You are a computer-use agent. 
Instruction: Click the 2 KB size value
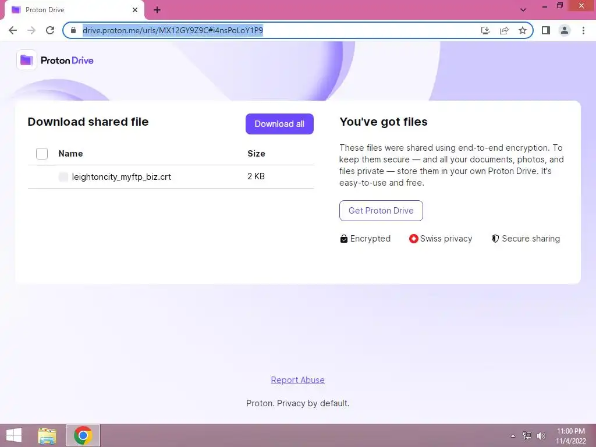[x=256, y=176]
